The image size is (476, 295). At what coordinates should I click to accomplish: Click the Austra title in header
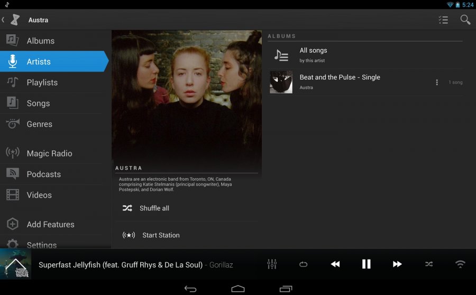pos(38,20)
